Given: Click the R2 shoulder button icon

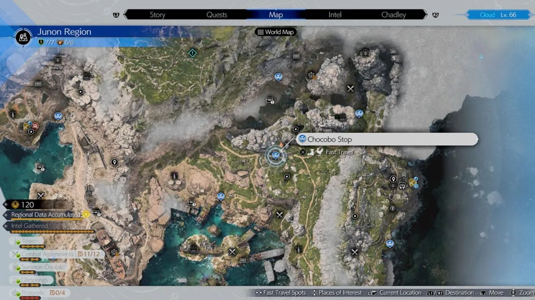Looking at the screenshot, I should click(436, 15).
